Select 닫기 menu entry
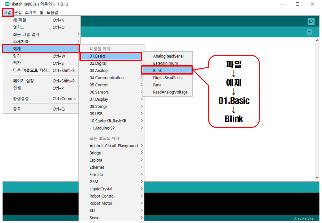This screenshot has height=223, width=322. pos(41,56)
